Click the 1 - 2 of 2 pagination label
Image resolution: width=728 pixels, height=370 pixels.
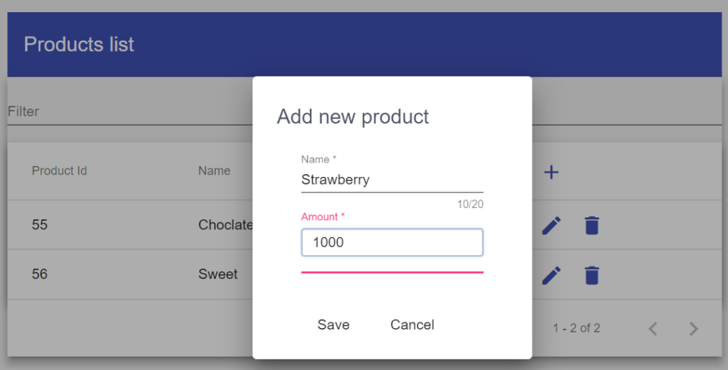click(x=576, y=328)
